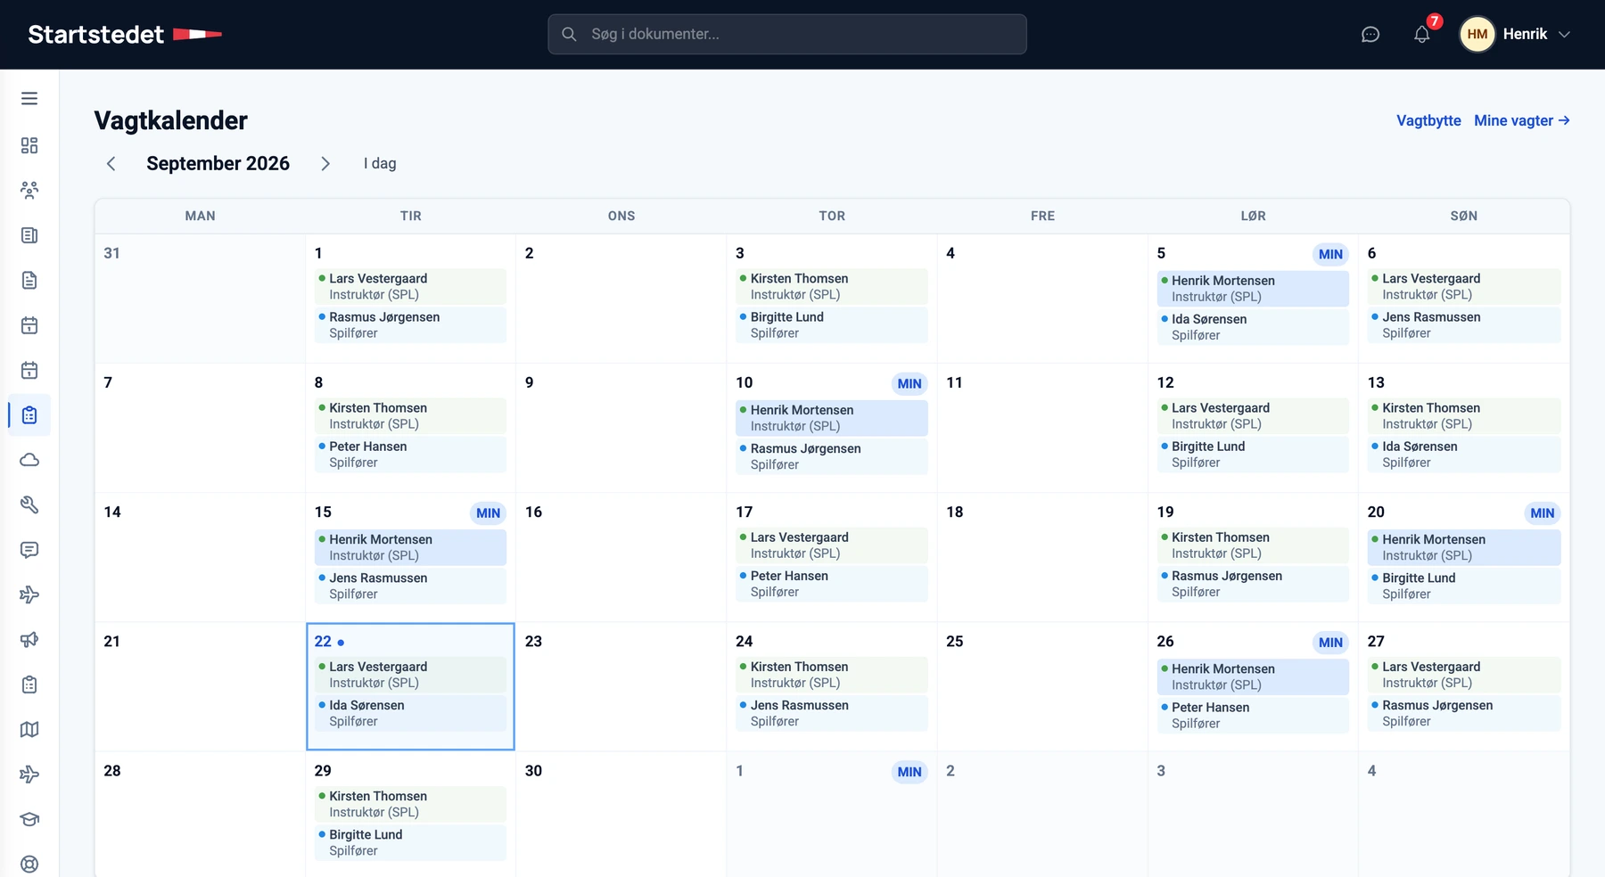Open the cloud weather icon in sidebar
This screenshot has width=1605, height=877.
29,460
